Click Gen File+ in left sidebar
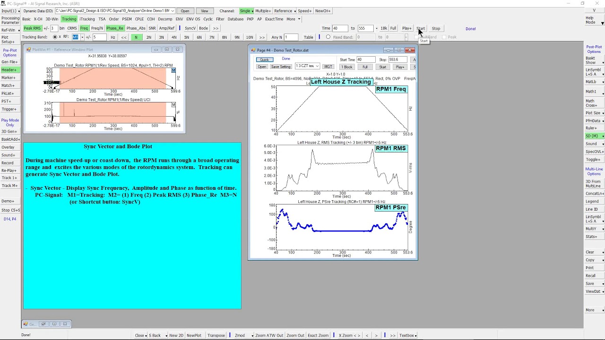The height and width of the screenshot is (340, 605). pos(9,62)
